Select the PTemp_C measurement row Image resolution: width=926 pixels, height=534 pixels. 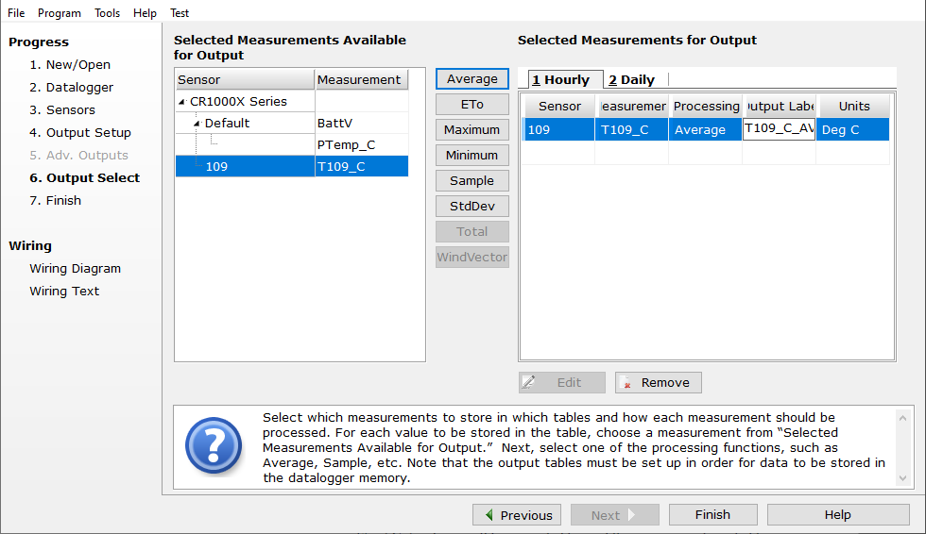coord(346,145)
